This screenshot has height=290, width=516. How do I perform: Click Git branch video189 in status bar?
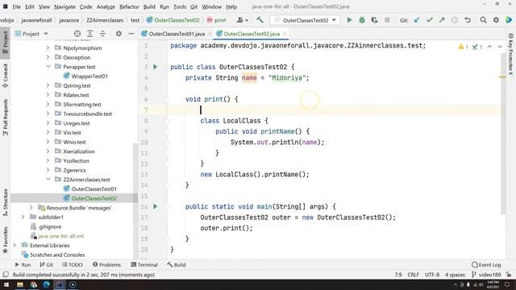(486, 275)
